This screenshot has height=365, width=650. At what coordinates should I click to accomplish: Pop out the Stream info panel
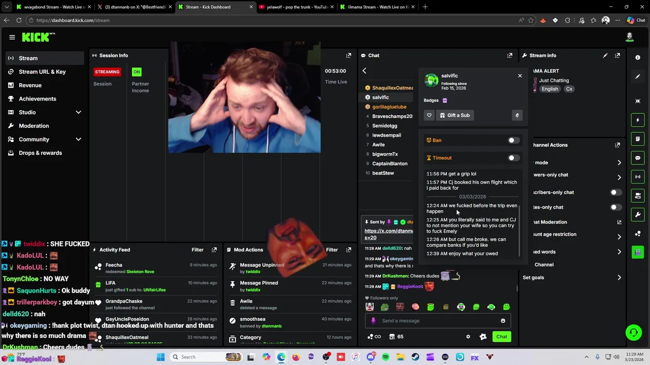tap(617, 55)
